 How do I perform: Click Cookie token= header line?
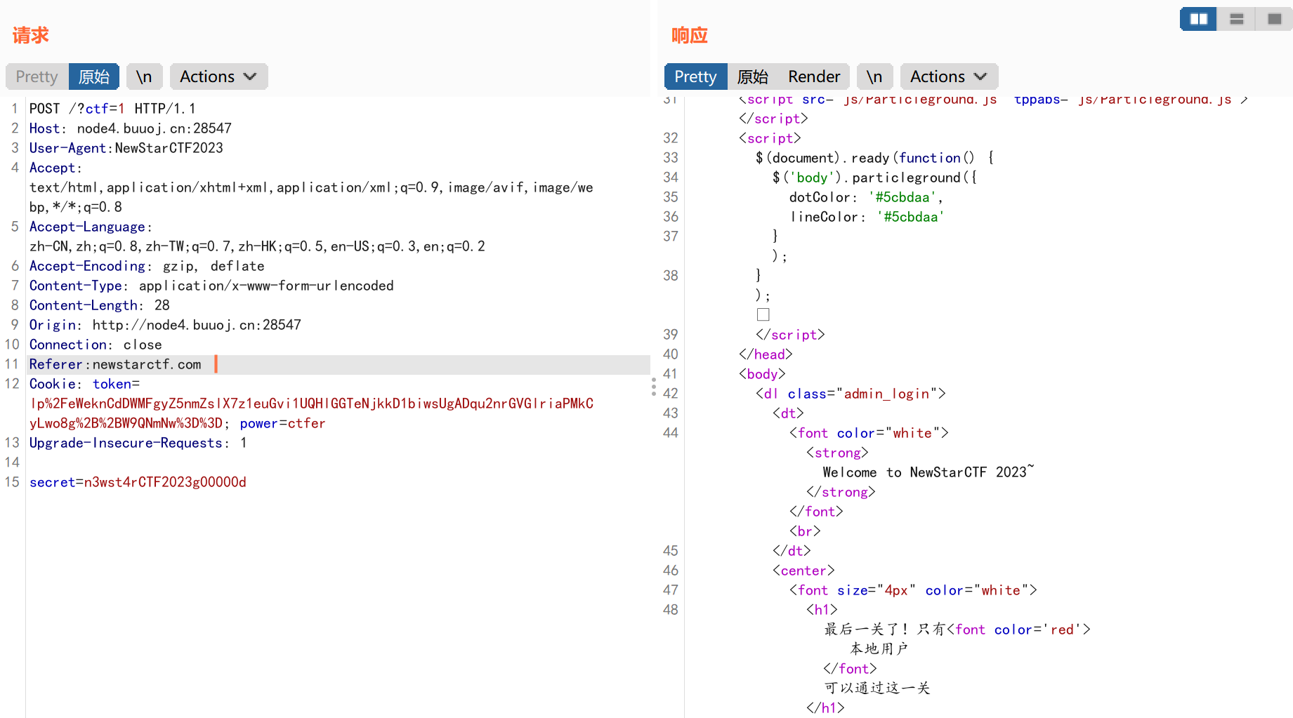coord(84,384)
